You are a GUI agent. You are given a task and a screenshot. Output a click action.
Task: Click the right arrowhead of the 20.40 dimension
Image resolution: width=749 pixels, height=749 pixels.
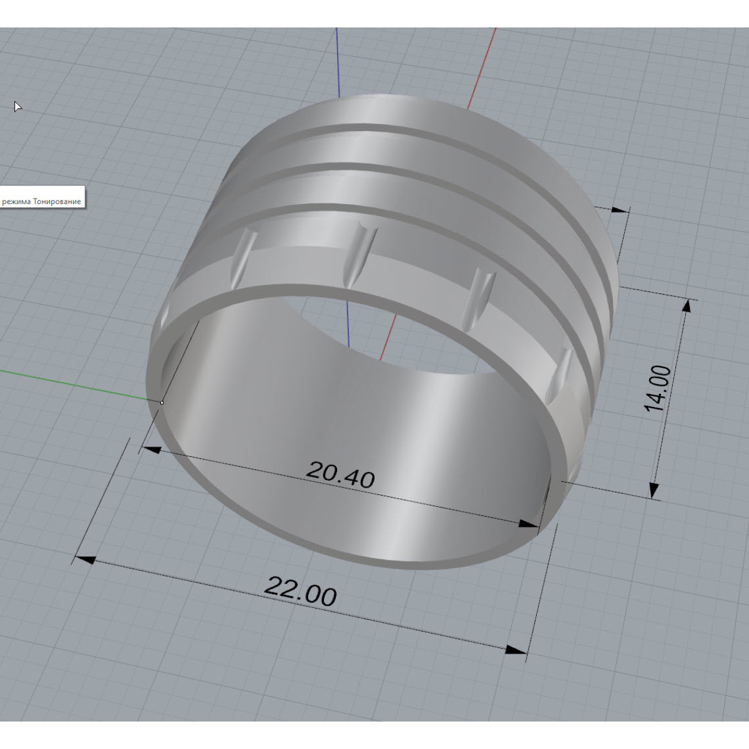coord(529,524)
